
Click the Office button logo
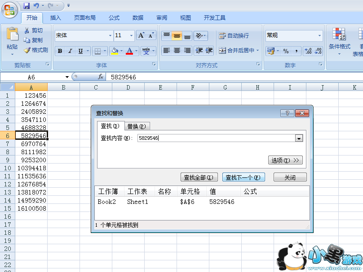9,10
